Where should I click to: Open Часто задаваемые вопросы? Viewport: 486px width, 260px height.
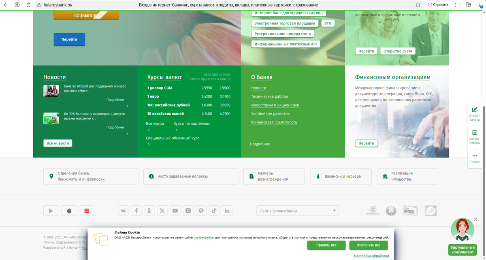191,176
